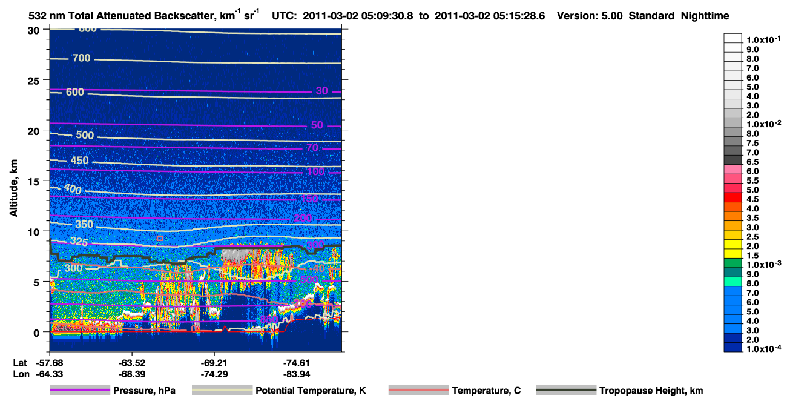Click the '600' potential temperature contour label

point(75,92)
